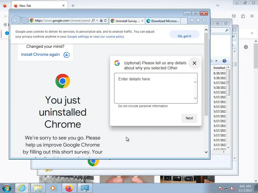Screen dimensions: 258x193
Task: Click the Firefox Pocket save icon
Action: pyautogui.click(x=234, y=16)
